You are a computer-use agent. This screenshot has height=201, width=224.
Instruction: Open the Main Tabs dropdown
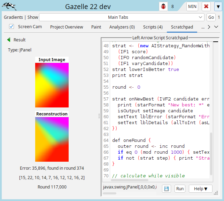tap(122, 17)
